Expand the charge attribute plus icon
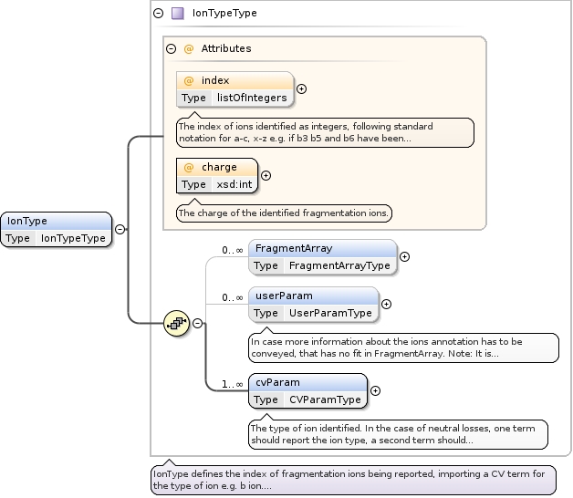The image size is (573, 498). tap(266, 176)
